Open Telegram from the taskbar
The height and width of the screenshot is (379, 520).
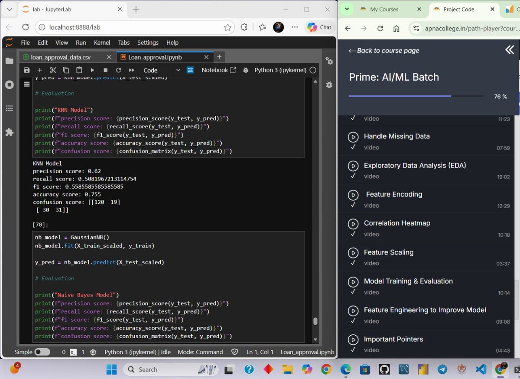(x=442, y=369)
